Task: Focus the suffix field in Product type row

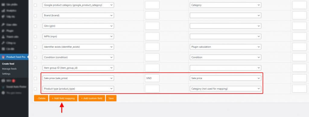Action: [x=299, y=89]
